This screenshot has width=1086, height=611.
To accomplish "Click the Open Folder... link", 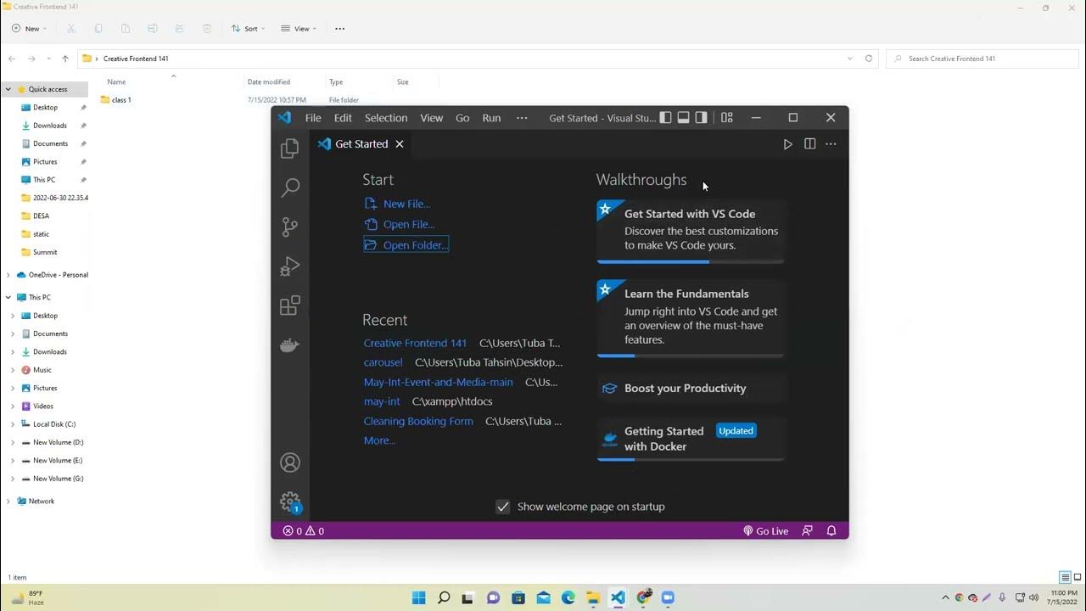I will (406, 245).
